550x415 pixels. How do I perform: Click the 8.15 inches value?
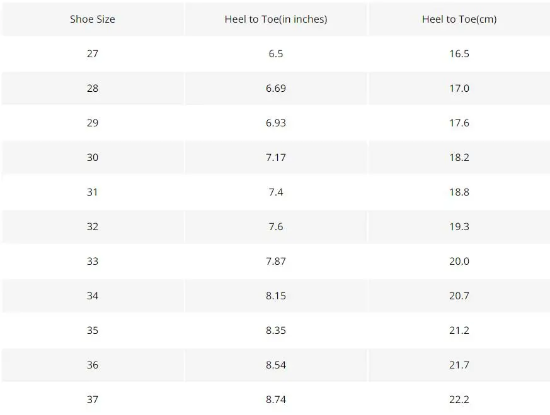(x=276, y=296)
